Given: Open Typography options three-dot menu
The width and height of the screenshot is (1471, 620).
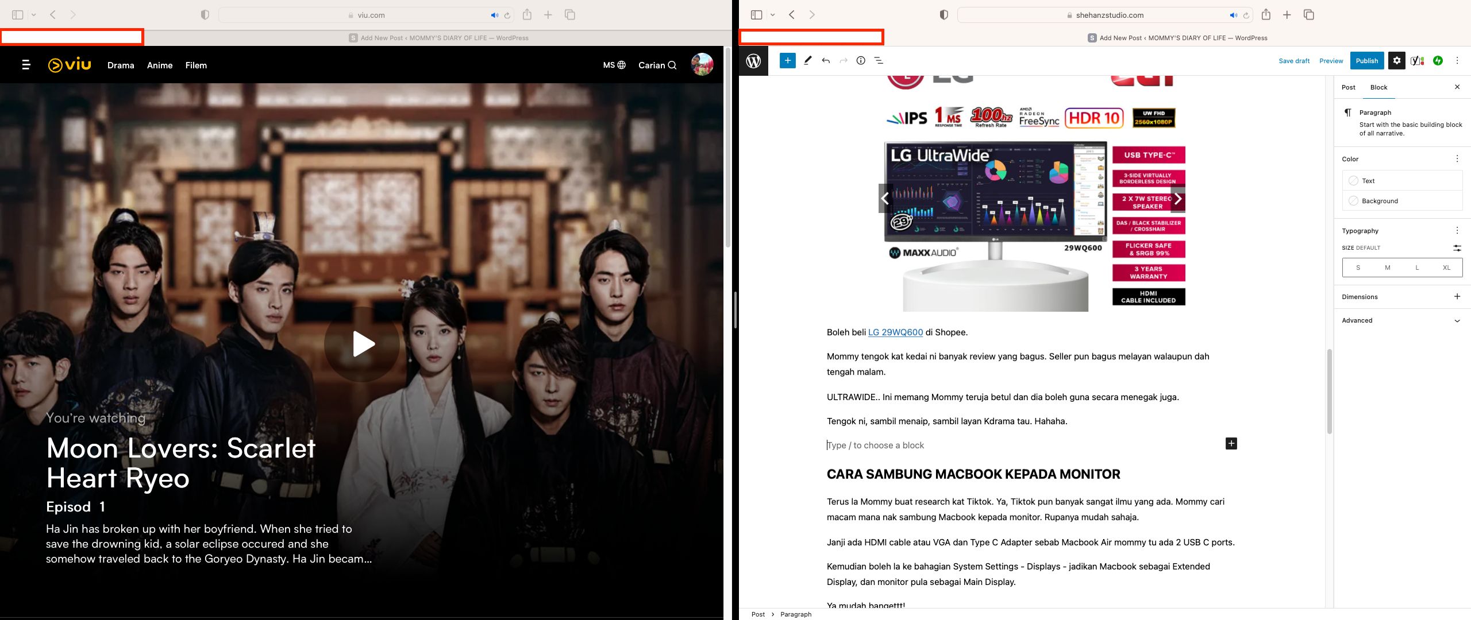Looking at the screenshot, I should click(x=1457, y=230).
